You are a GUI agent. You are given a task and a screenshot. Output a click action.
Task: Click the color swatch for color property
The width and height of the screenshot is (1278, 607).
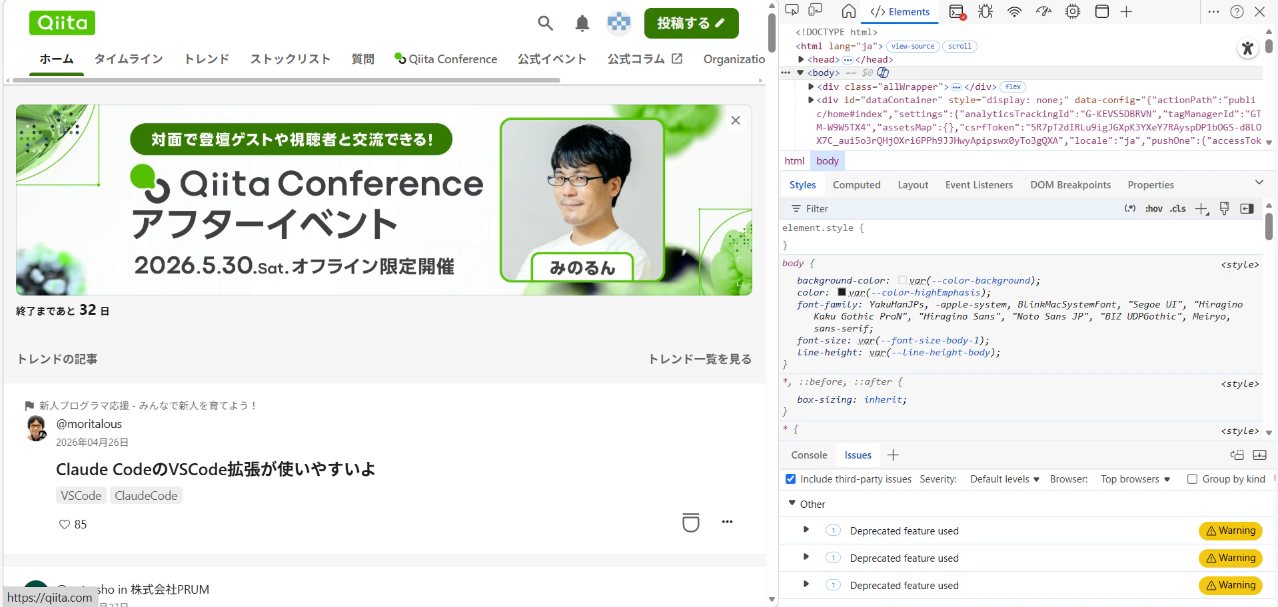point(842,292)
